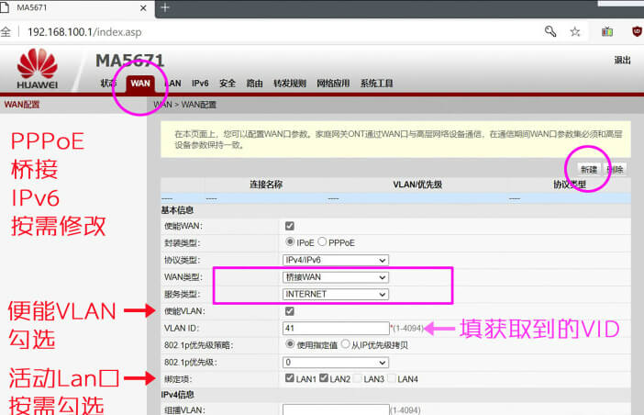The width and height of the screenshot is (644, 415).
Task: Click the 组播VLAN input field
Action: [x=336, y=409]
